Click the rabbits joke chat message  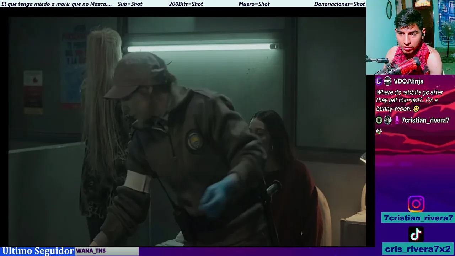[409, 100]
